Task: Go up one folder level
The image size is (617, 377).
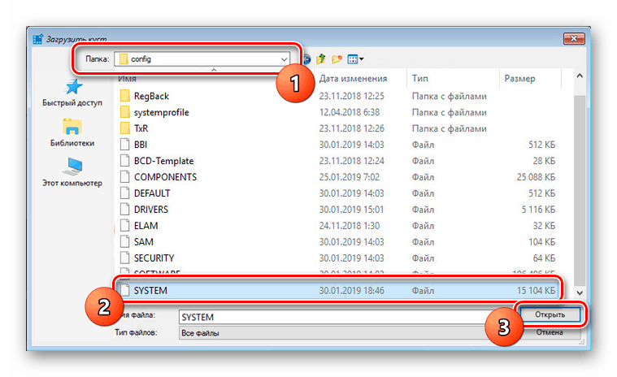Action: 321,59
